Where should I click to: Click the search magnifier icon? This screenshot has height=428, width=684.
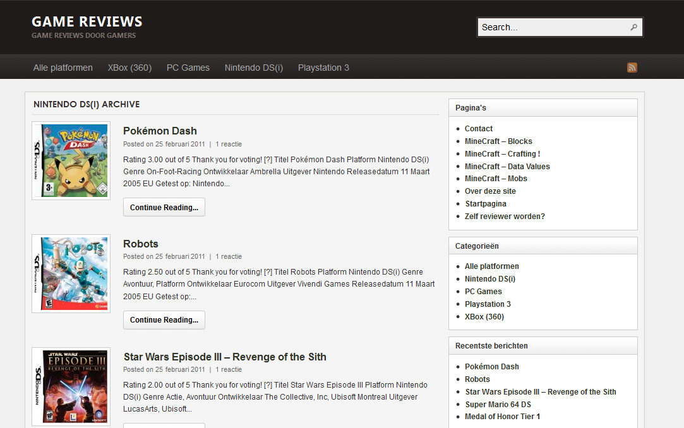point(634,27)
